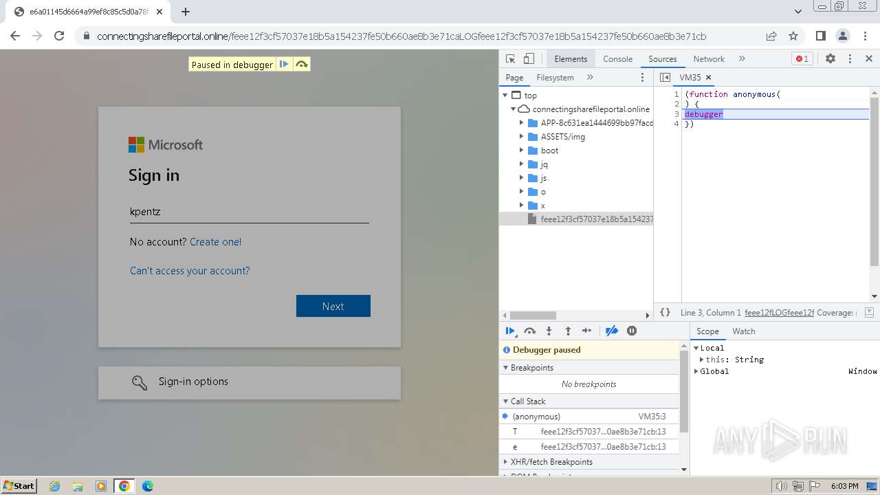Click resume icon in Paused in debugger overlay
Viewport: 880px width, 495px height.
[x=284, y=65]
